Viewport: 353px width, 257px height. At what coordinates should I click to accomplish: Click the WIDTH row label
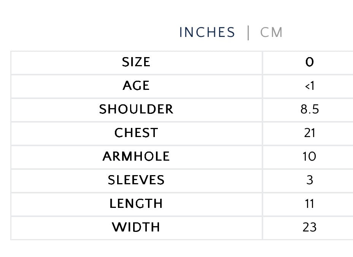(x=136, y=227)
